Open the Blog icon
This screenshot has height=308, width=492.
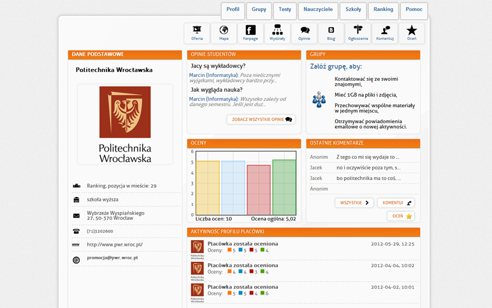pos(331,33)
